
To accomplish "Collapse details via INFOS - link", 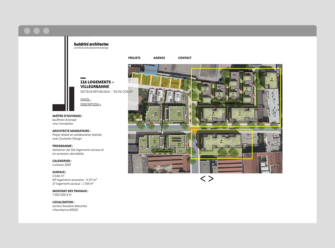I will click(x=85, y=99).
